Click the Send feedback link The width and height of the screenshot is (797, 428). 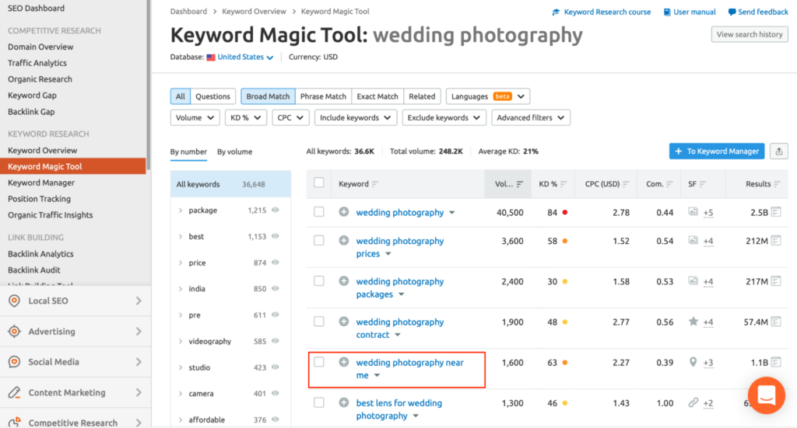[x=758, y=12]
